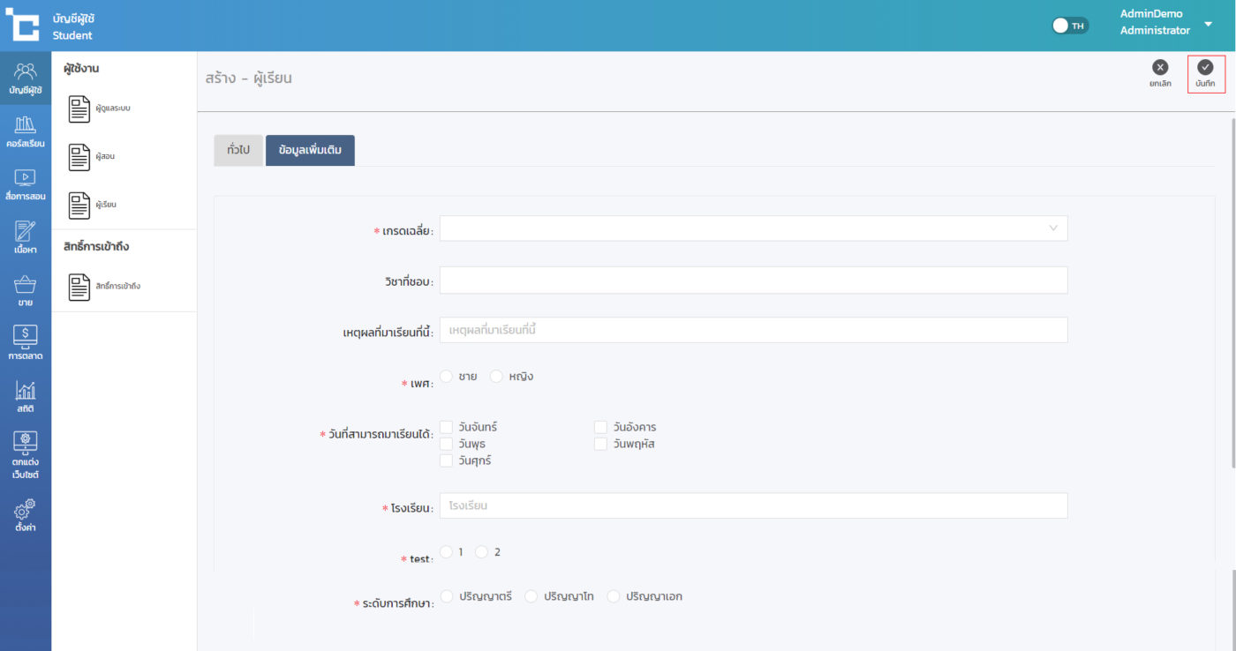Click the โรงเรียน input field
Viewport: 1236px width, 651px height.
(x=753, y=505)
